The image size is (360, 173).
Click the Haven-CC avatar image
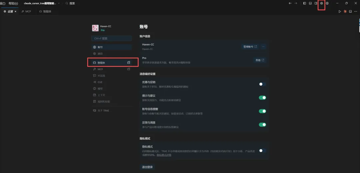click(95, 28)
